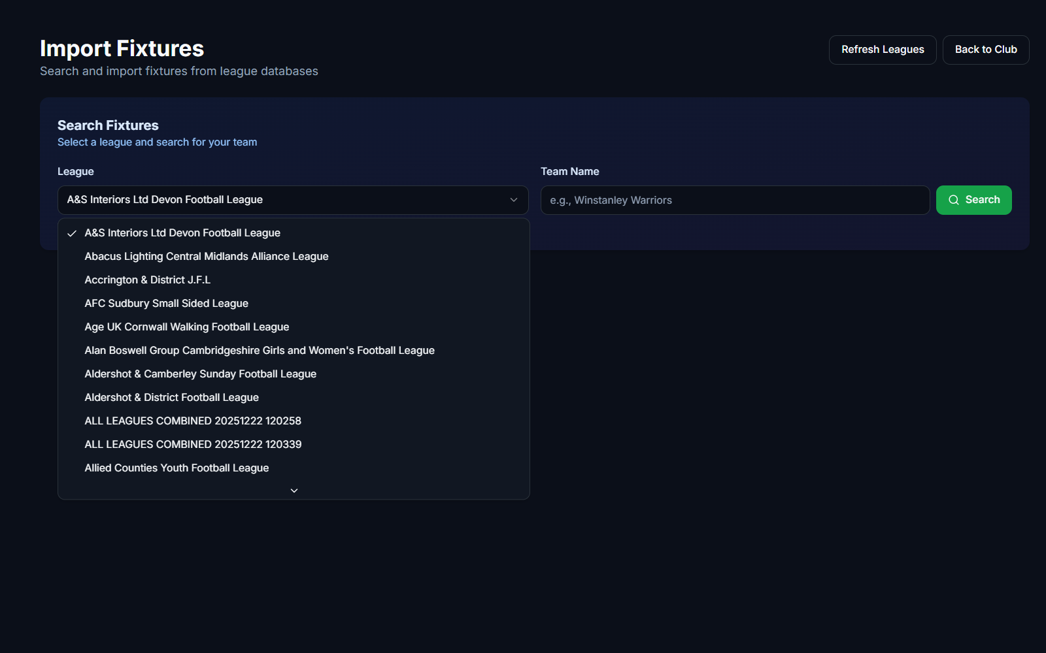Click the checkmark beside A&S Interiors league
The image size is (1046, 653).
point(72,233)
